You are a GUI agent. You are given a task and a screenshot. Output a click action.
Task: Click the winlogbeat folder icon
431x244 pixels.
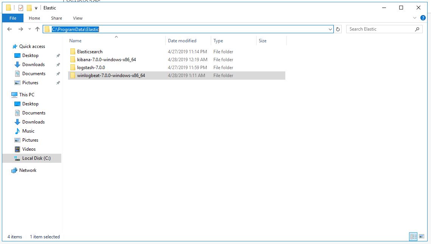click(73, 76)
